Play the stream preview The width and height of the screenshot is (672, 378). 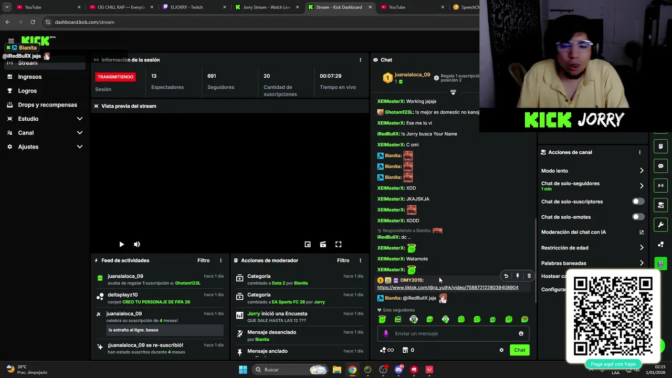pyautogui.click(x=121, y=244)
